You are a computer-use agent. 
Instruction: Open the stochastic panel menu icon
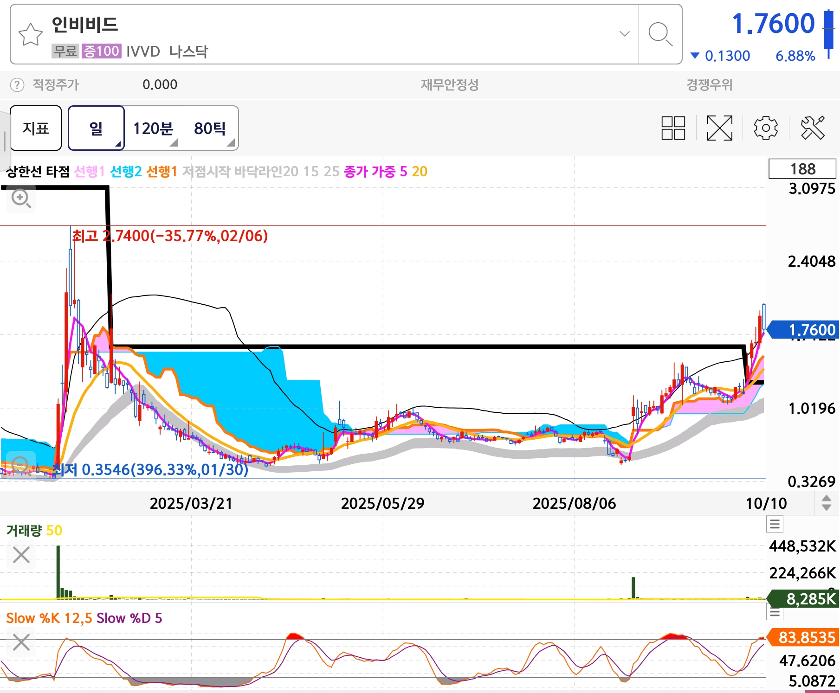(x=775, y=613)
